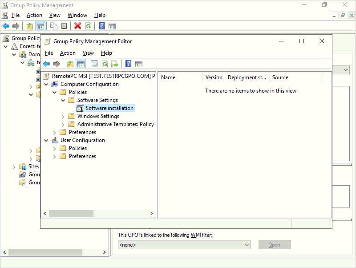Expand Policies under User Configuration
The height and width of the screenshot is (268, 356).
coord(55,148)
